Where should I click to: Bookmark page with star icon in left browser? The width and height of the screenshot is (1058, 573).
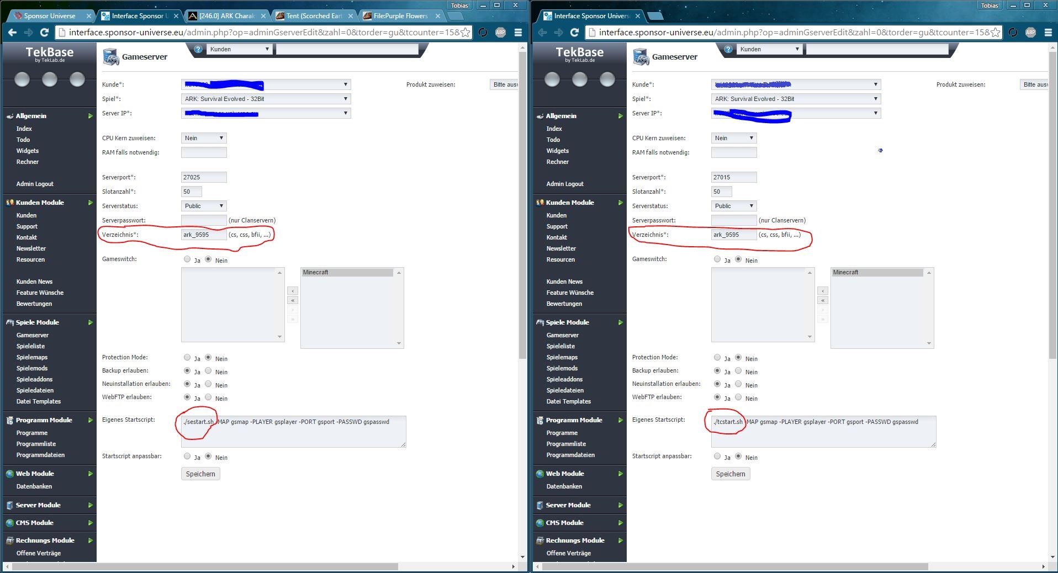[465, 33]
